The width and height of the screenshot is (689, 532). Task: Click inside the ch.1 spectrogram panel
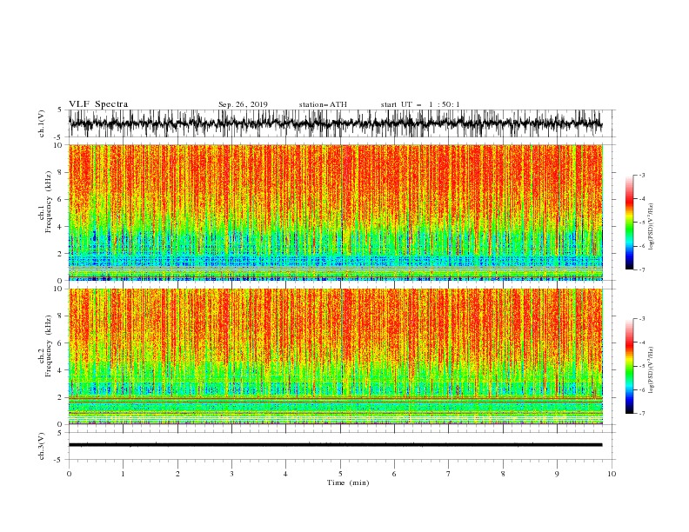tap(336, 212)
